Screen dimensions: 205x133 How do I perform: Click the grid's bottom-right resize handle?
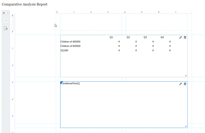pyautogui.click(x=186, y=75)
